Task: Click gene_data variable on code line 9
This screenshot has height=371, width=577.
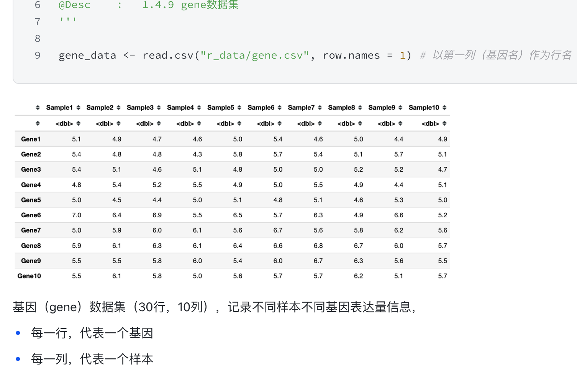Action: [x=87, y=56]
